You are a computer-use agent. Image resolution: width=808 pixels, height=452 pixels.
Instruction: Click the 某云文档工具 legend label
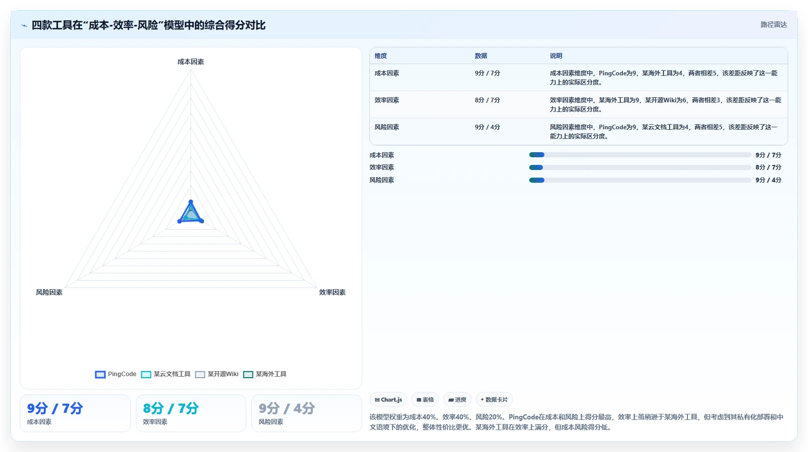tap(172, 374)
